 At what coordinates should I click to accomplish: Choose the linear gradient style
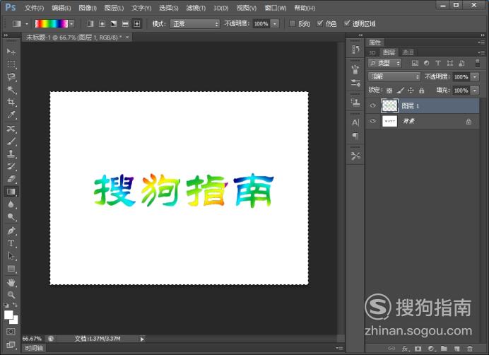pyautogui.click(x=90, y=24)
